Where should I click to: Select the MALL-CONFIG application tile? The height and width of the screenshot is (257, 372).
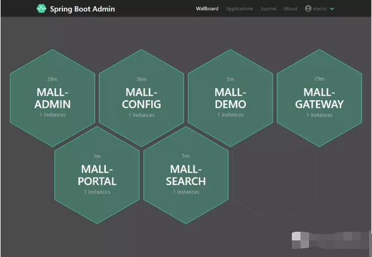pos(141,98)
